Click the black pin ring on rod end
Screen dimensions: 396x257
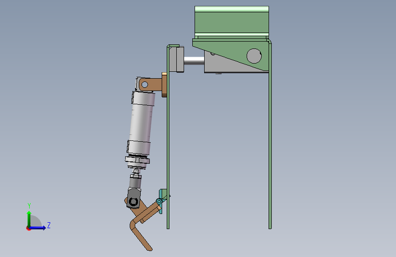point(133,202)
